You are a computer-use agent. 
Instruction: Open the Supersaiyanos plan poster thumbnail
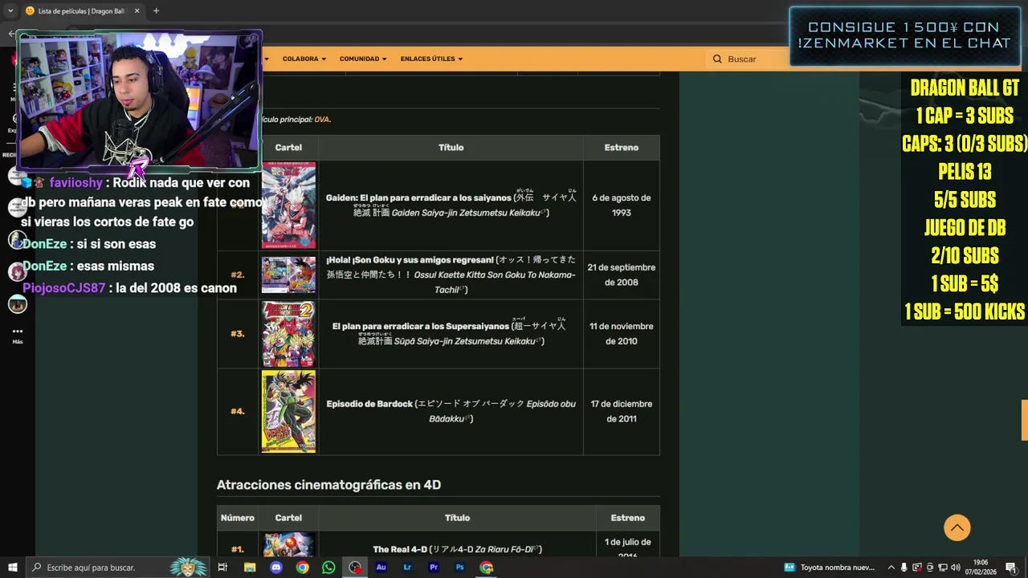(x=288, y=334)
